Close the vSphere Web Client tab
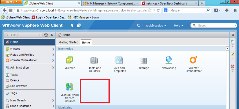This screenshot has width=239, height=109. pyautogui.click(x=79, y=3)
